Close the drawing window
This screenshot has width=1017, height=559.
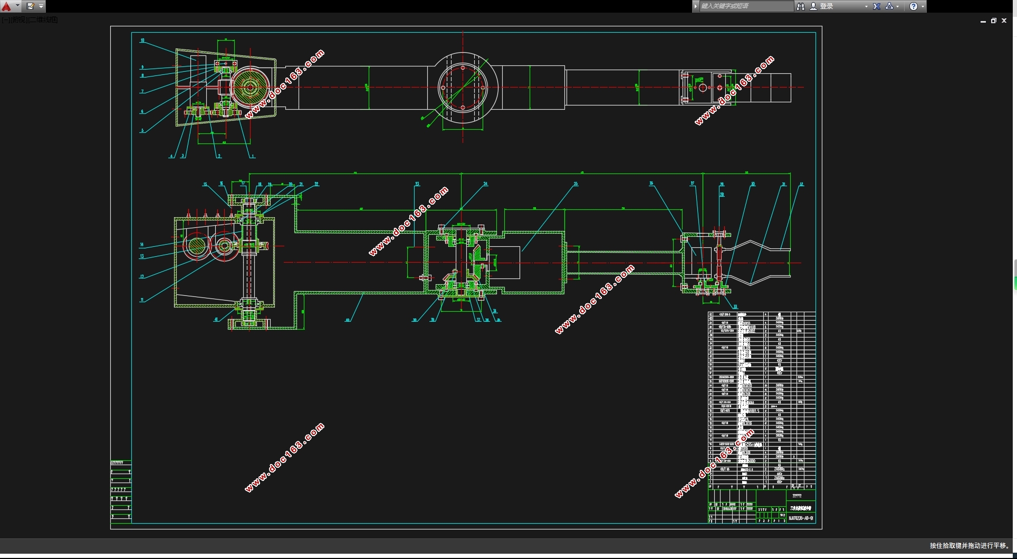[x=1004, y=21]
